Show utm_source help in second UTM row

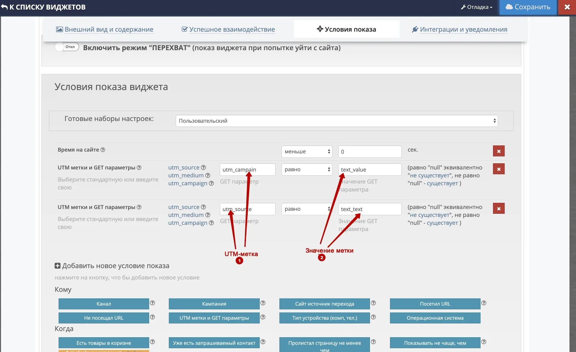pyautogui.click(x=203, y=207)
